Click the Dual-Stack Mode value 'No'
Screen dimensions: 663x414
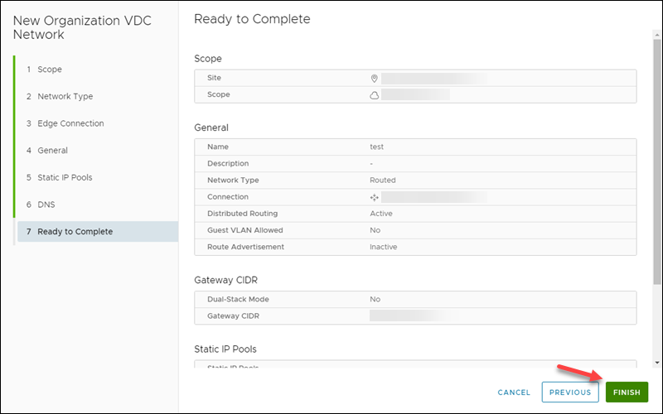click(375, 299)
